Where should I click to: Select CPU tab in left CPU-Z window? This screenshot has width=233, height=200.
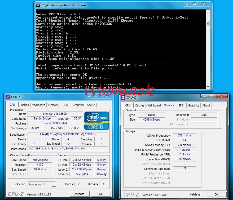click(x=12, y=105)
